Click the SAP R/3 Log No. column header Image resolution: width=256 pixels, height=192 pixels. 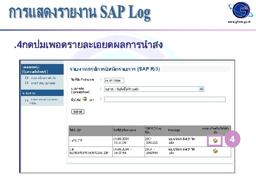(153, 130)
